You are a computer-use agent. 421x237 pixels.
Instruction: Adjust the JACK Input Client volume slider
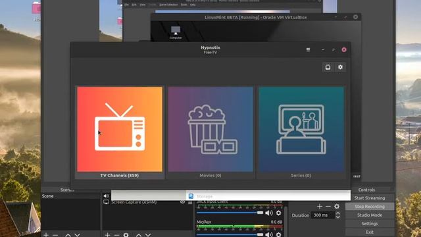coord(230,213)
